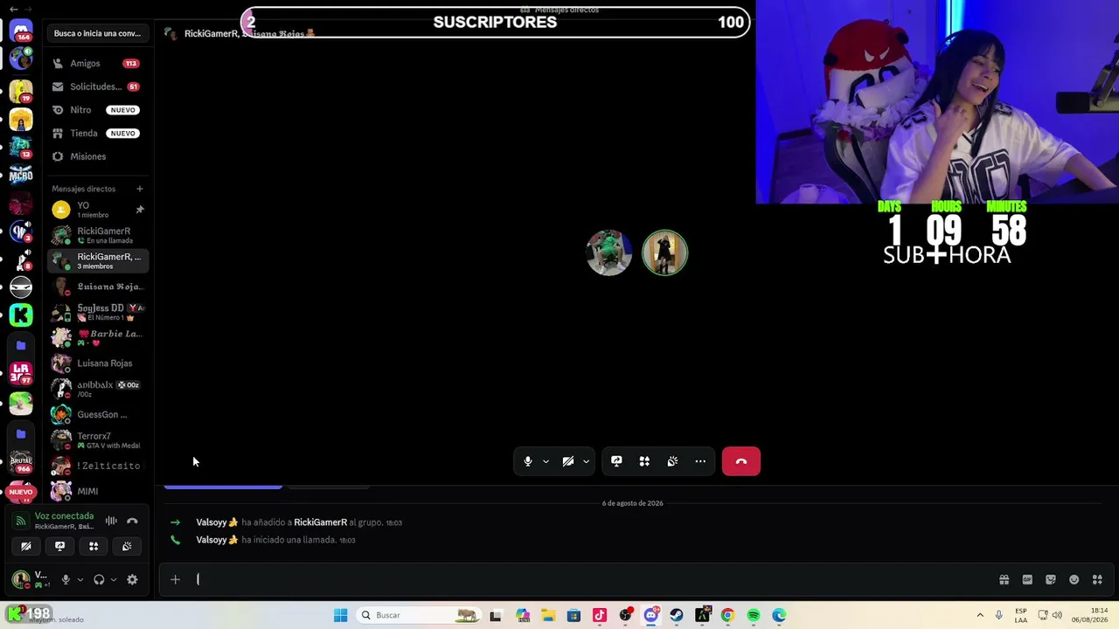The image size is (1119, 629).
Task: Share screen from voice connected panel
Action: [x=59, y=546]
